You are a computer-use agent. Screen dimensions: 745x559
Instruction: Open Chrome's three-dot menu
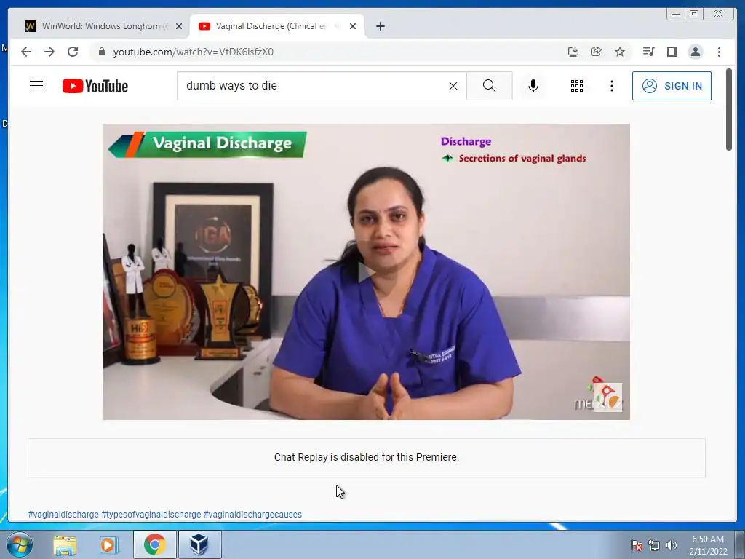coord(719,52)
